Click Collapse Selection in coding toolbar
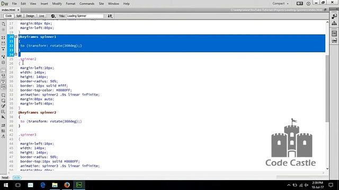Screen dimensions: 339x190 [3, 43]
